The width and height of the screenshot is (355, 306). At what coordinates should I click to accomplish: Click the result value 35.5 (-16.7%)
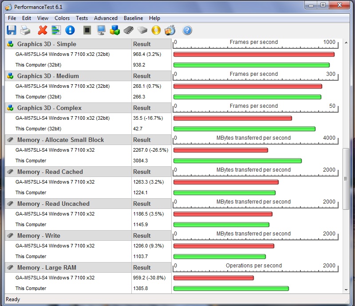click(x=148, y=118)
